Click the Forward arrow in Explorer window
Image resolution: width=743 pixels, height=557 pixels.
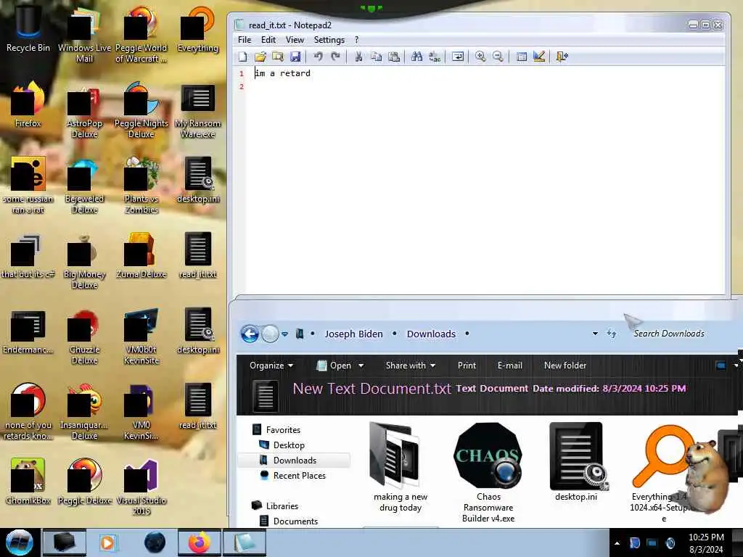(x=270, y=334)
